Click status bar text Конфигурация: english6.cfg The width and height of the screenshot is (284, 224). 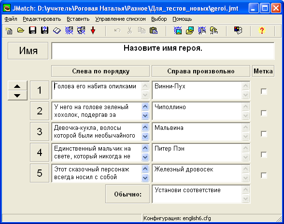[x=177, y=218]
